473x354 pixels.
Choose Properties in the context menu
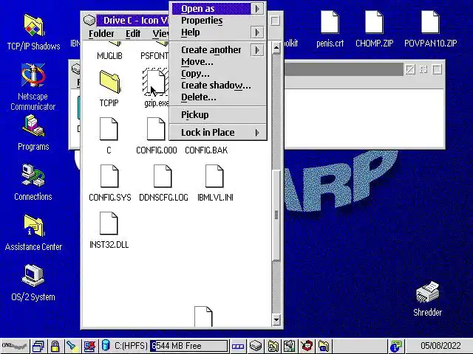(x=218, y=21)
